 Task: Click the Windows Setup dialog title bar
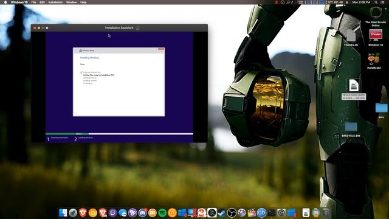(119, 50)
